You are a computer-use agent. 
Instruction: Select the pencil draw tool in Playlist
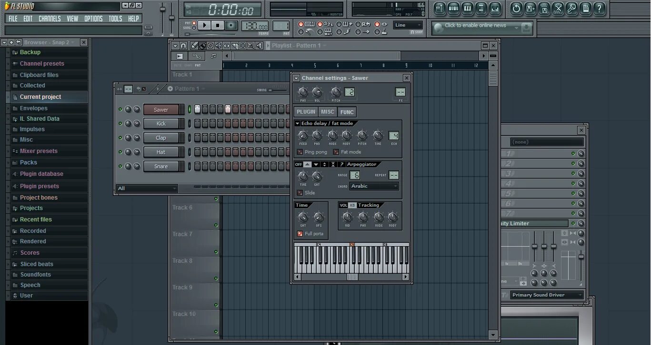(x=194, y=46)
